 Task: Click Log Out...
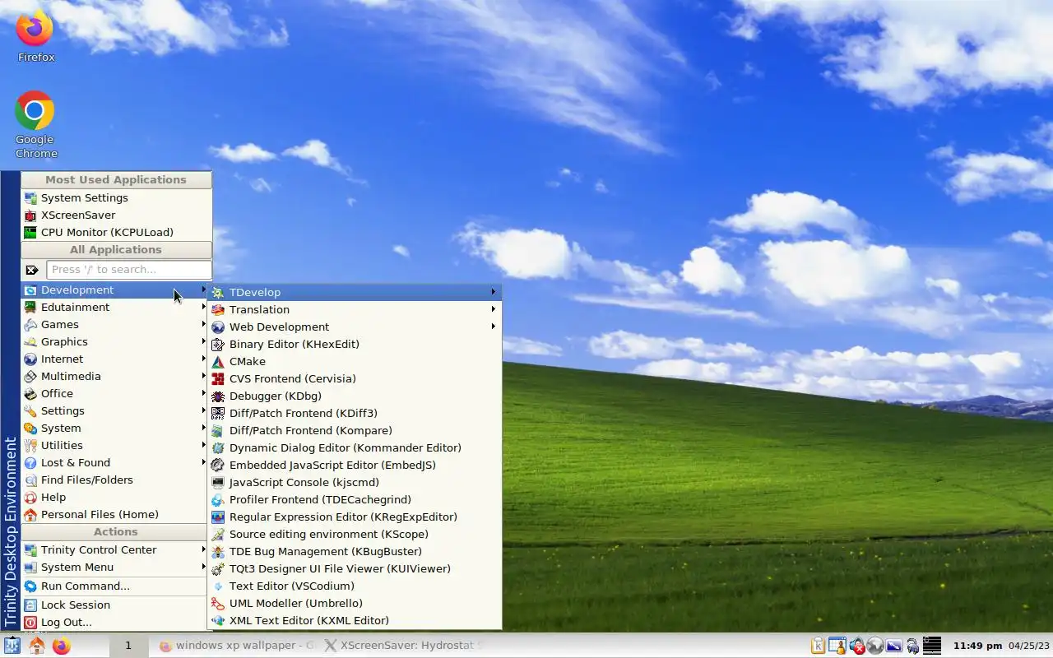tap(114, 622)
